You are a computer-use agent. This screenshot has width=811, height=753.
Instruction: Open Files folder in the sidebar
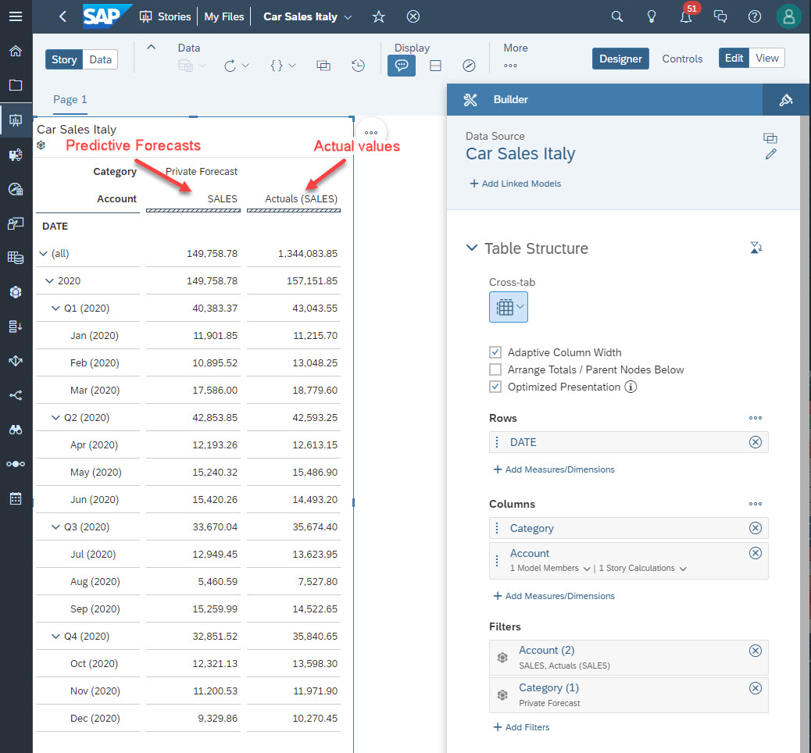click(16, 85)
